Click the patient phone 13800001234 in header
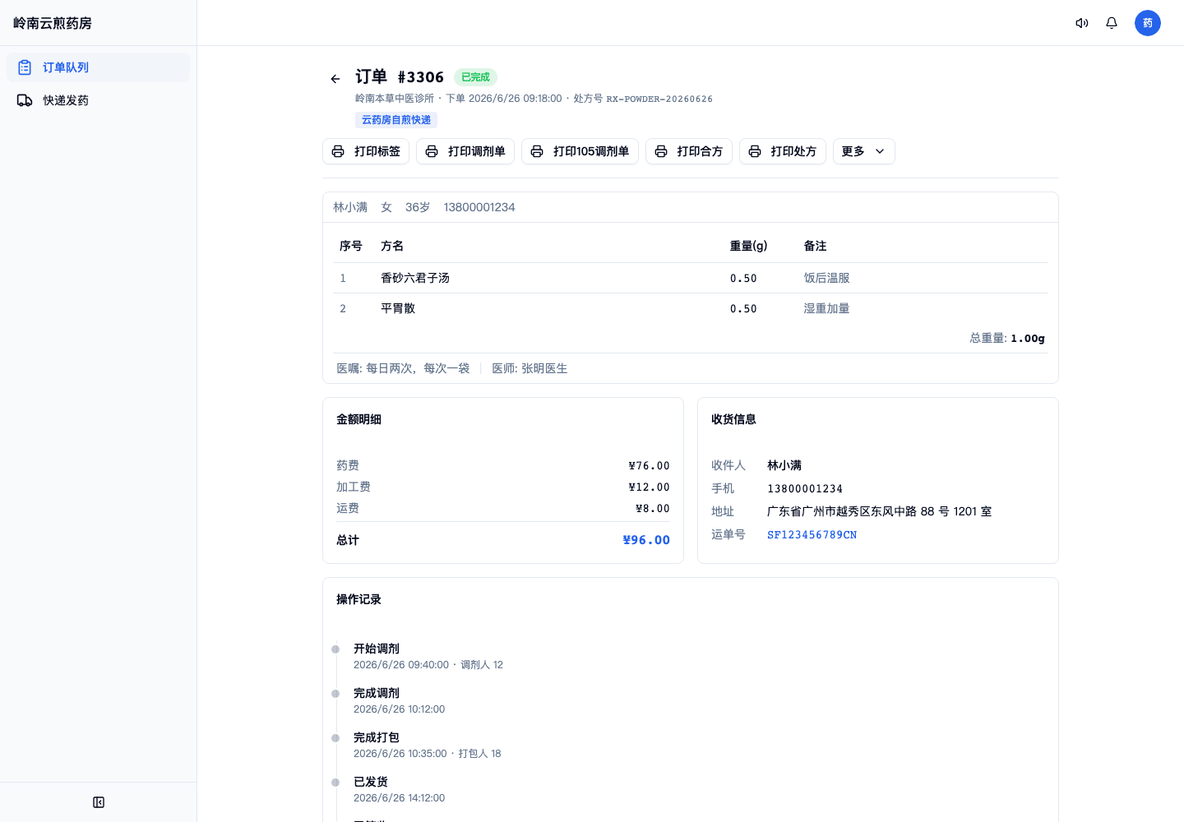 click(479, 207)
